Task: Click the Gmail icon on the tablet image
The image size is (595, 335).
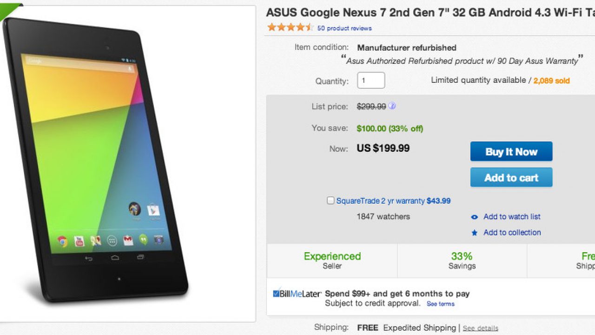Action: [128, 241]
